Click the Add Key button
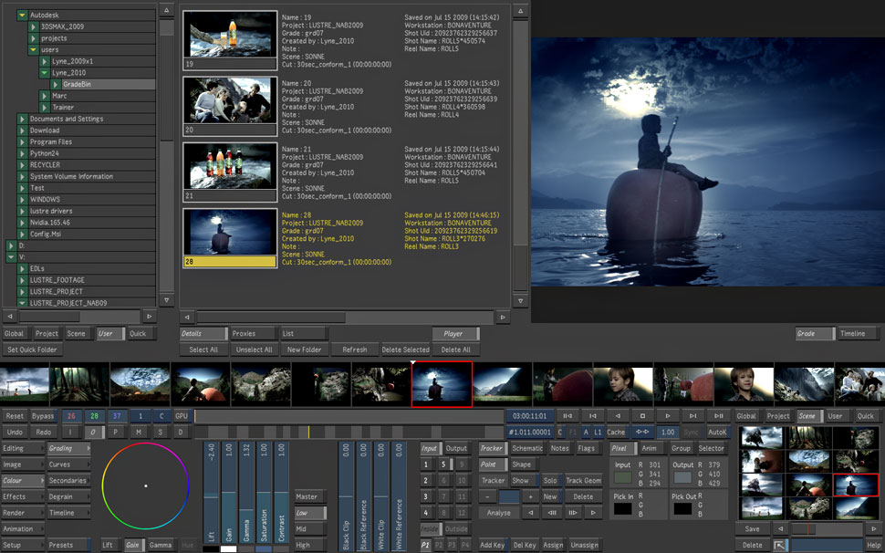885x553 pixels. (x=492, y=545)
